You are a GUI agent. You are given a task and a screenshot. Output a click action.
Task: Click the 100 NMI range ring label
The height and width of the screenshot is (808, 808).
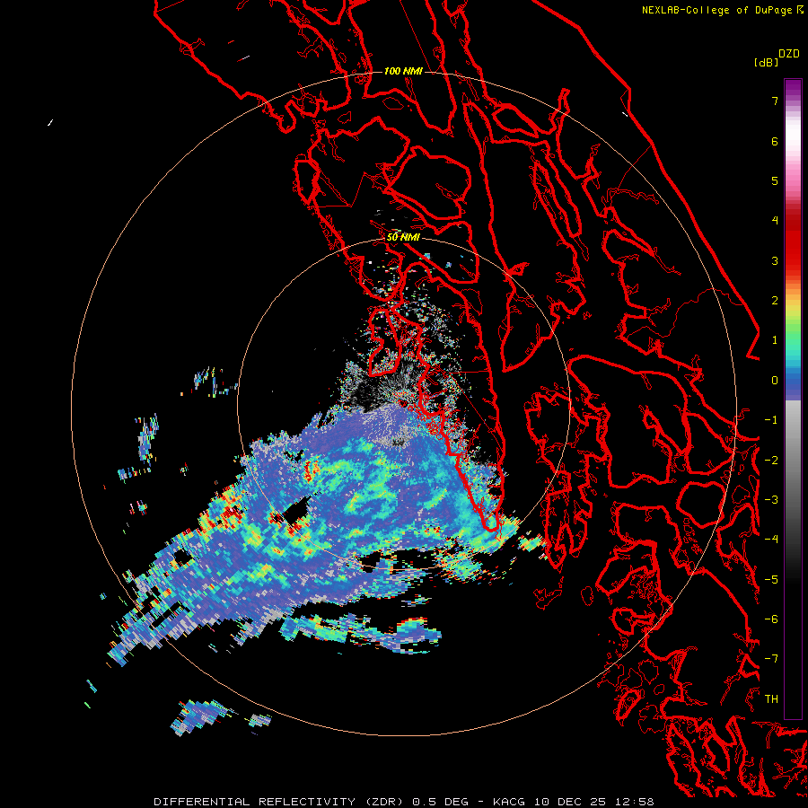[x=403, y=71]
